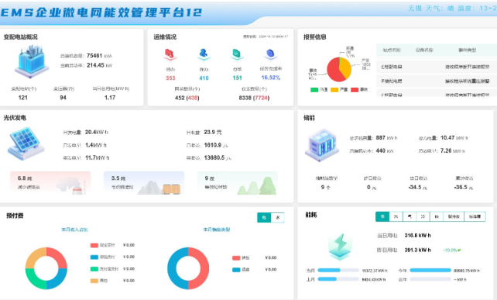The image size is (497, 300).
Task: Click the 本月售电类型 chart title
Action: coord(217,229)
